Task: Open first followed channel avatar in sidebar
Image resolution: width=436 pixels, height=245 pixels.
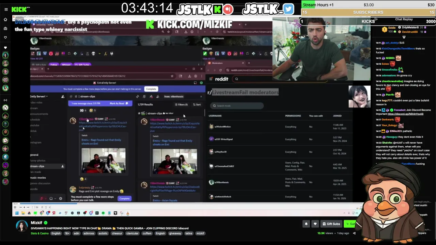Action: point(5,55)
